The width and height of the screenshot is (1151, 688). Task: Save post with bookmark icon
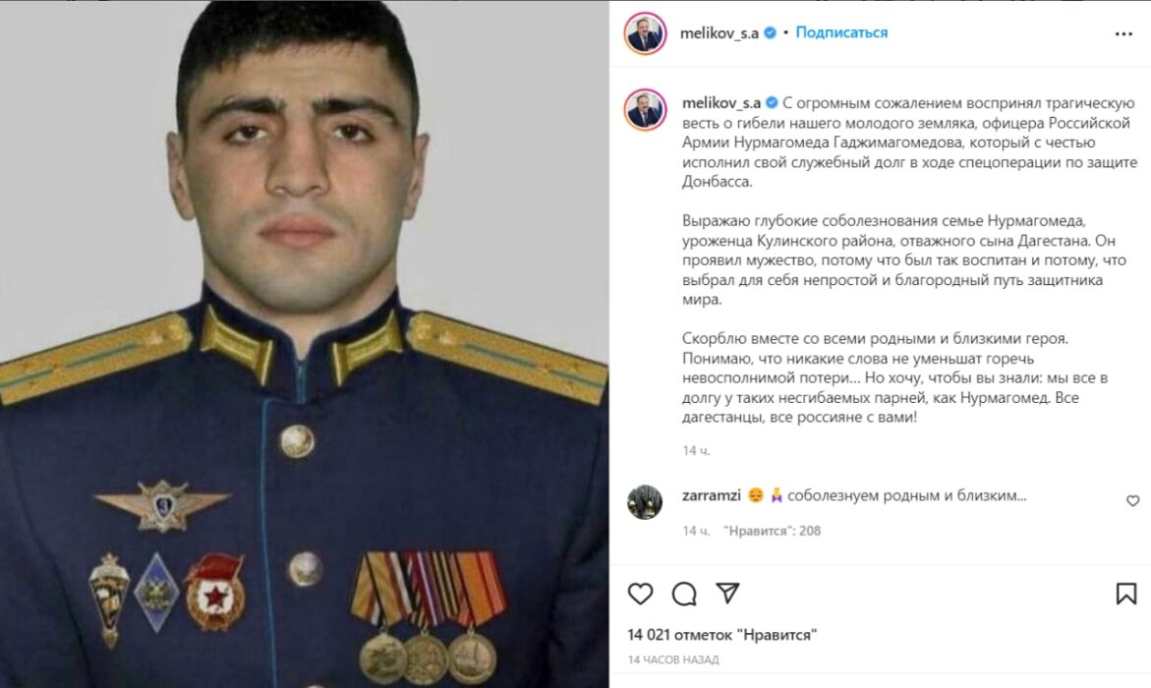coord(1126,594)
